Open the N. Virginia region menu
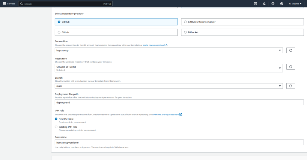Image resolution: width=307 pixels, height=160 pixels. 295,4
